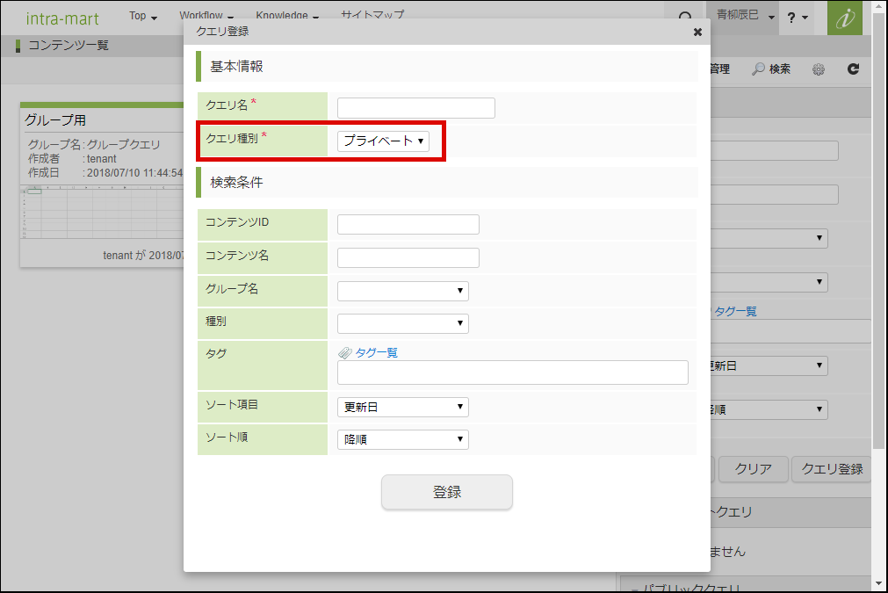Click the クリア button
The height and width of the screenshot is (593, 888).
click(x=753, y=469)
